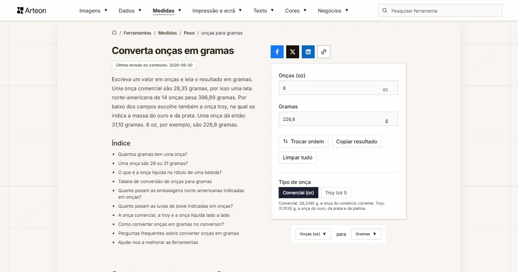
Task: Open the Imagens menu
Action: (93, 11)
